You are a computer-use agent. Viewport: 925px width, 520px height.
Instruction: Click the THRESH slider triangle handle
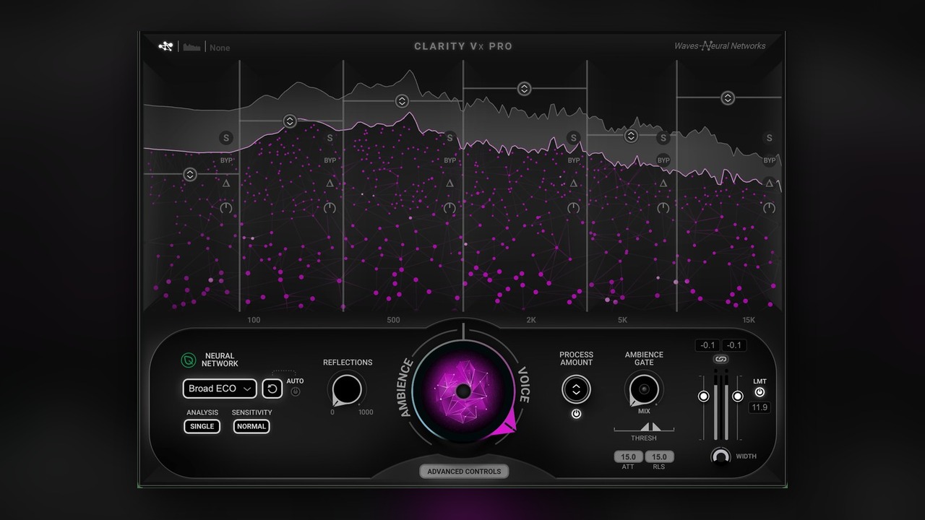650,427
